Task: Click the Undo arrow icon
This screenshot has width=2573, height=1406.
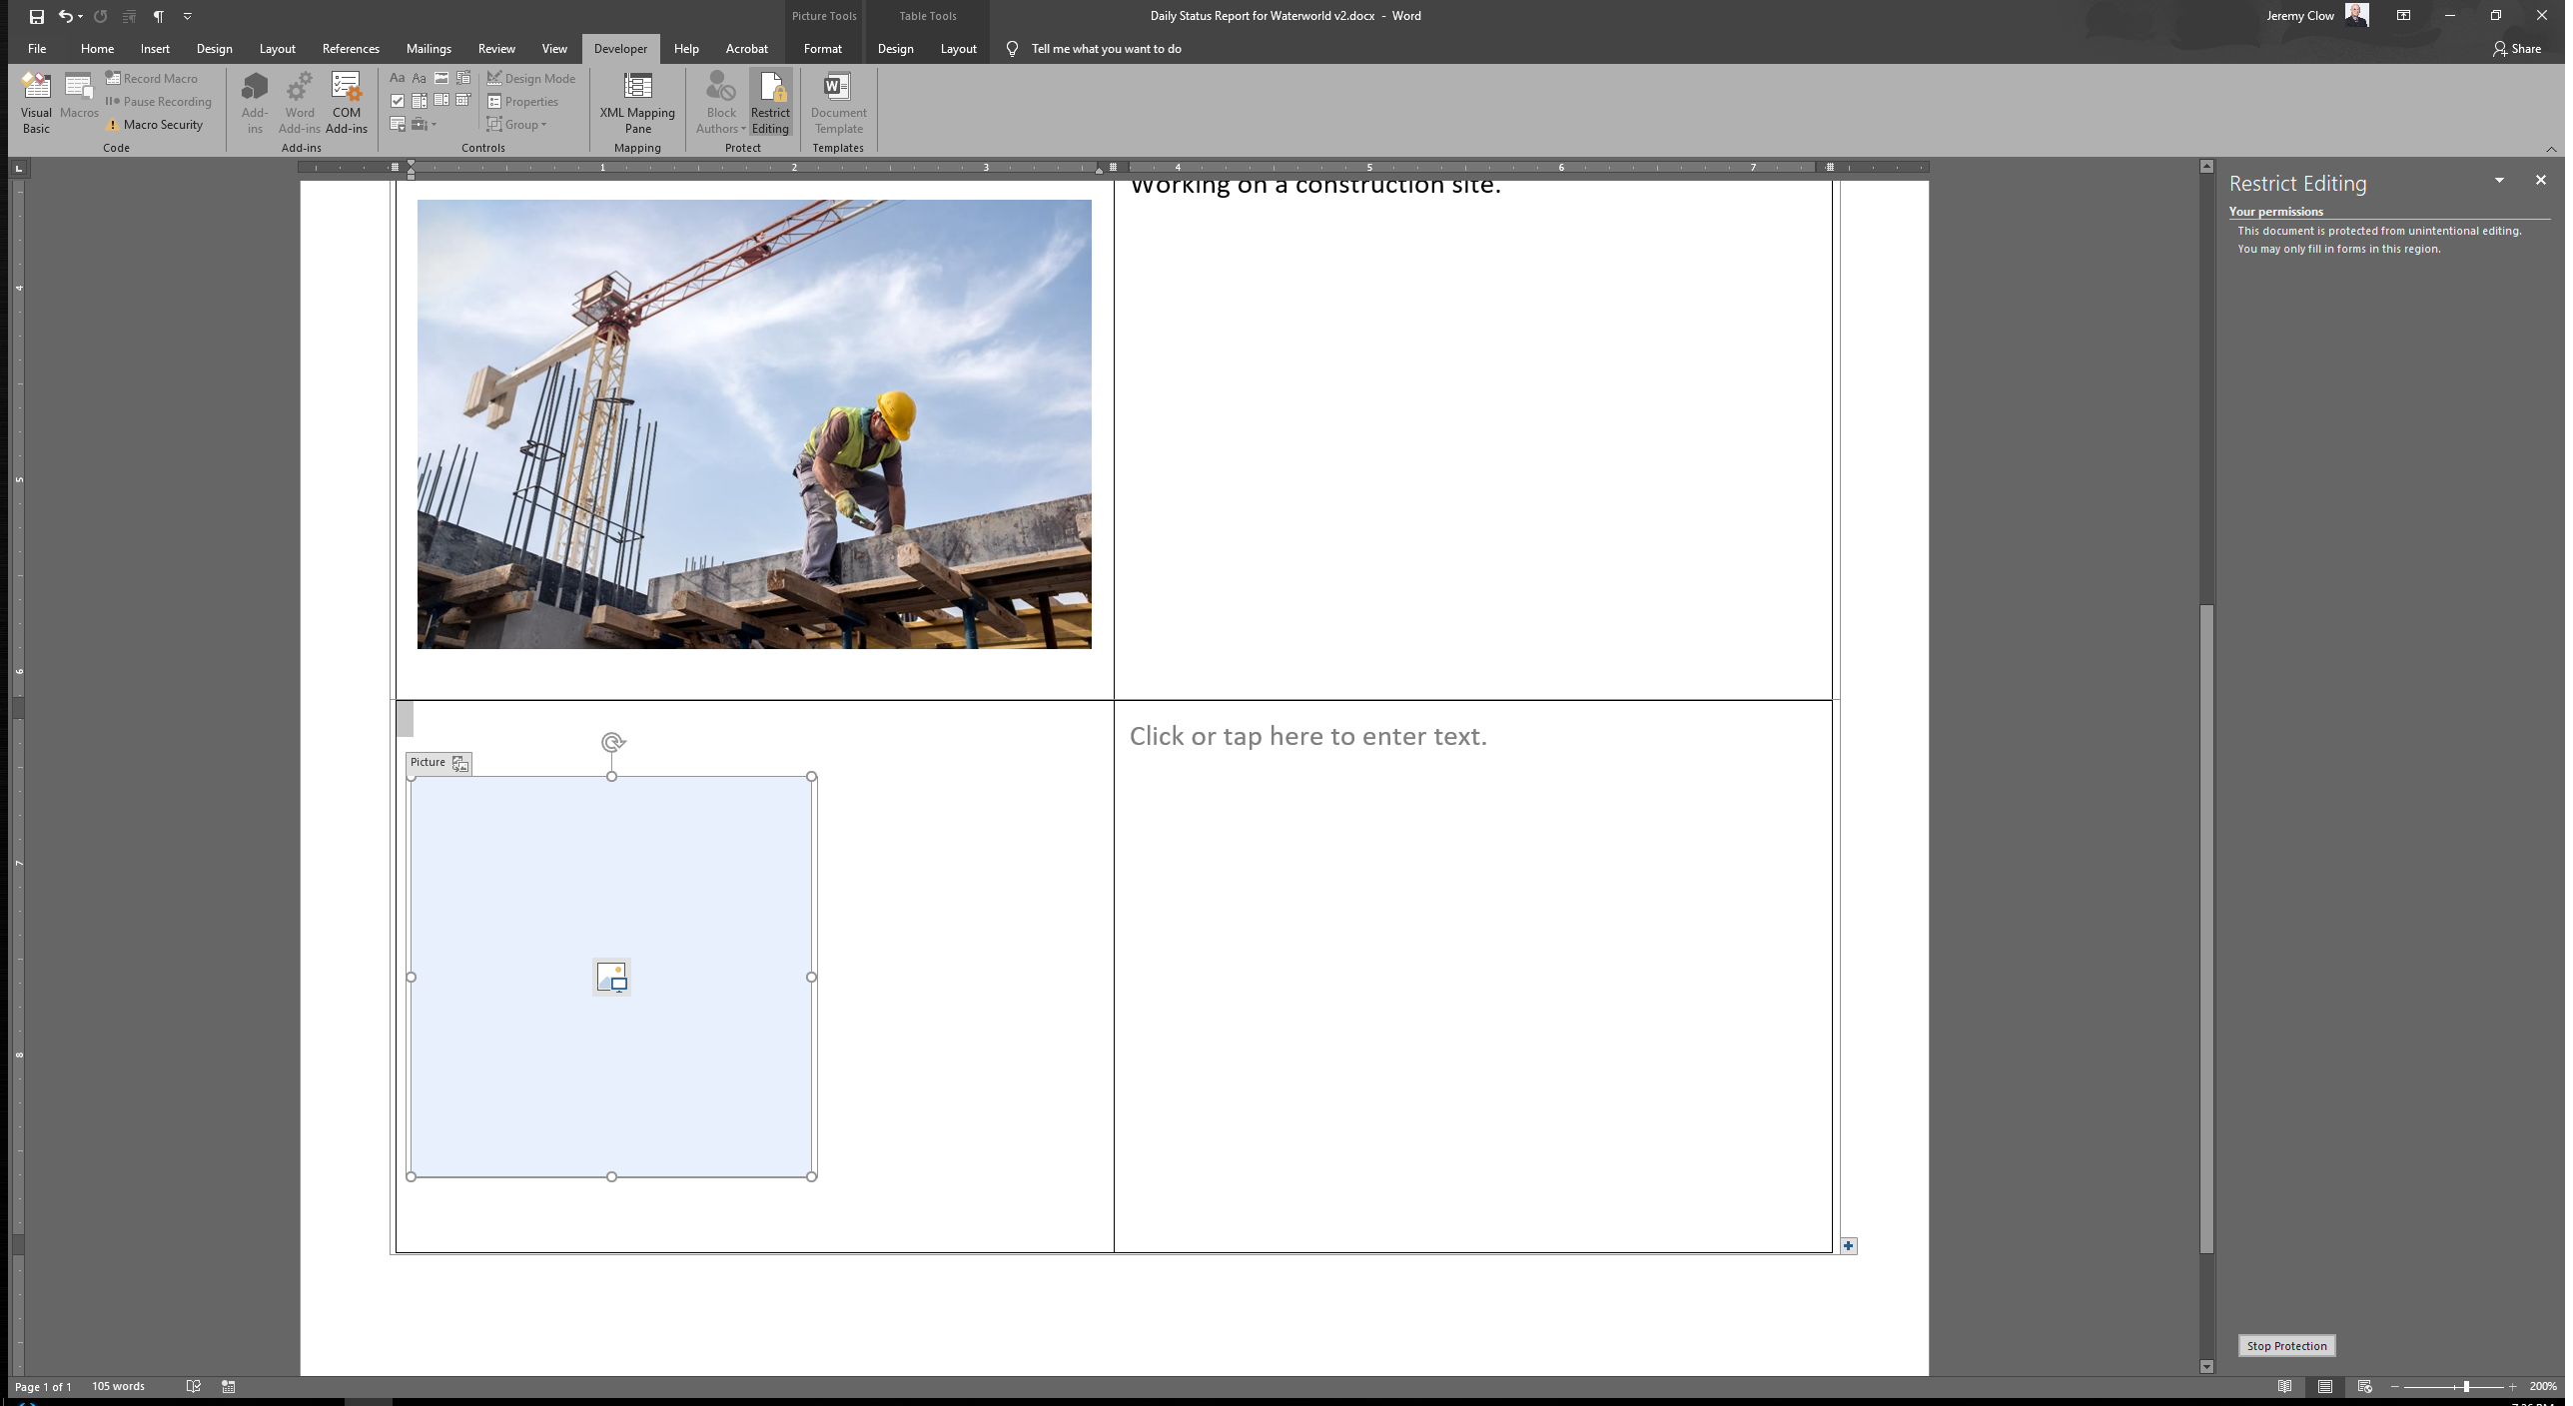Action: click(65, 16)
